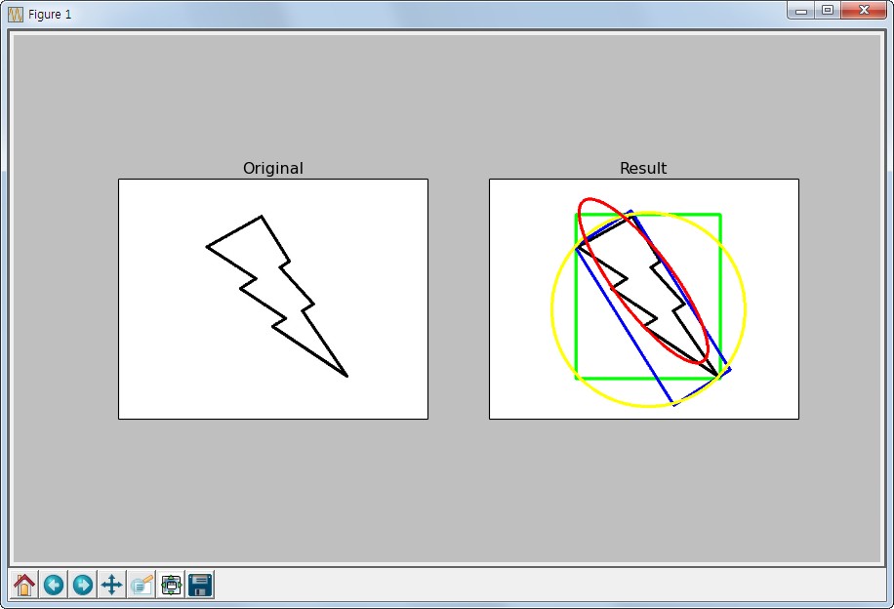Click inside the Result plot image
This screenshot has height=609, width=894.
(644, 300)
